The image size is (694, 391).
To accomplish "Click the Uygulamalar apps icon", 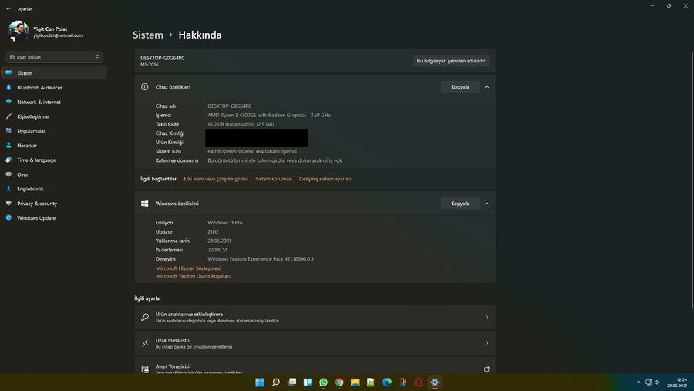I will click(x=8, y=130).
